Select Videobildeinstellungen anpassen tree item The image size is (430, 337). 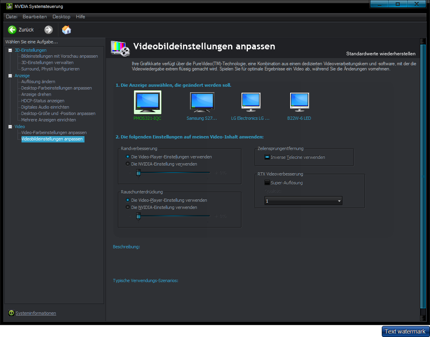click(53, 139)
